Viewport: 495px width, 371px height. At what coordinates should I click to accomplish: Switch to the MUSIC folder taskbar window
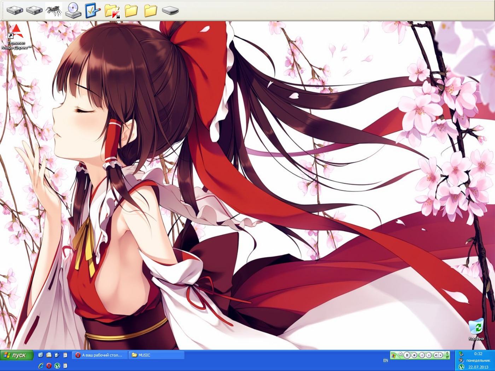click(x=157, y=355)
